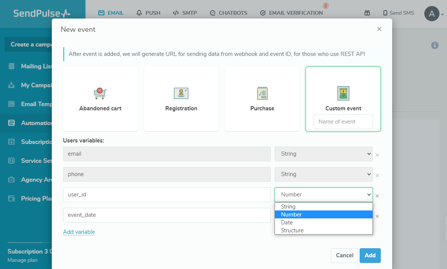Remove the event_date variable row

pyautogui.click(x=377, y=216)
